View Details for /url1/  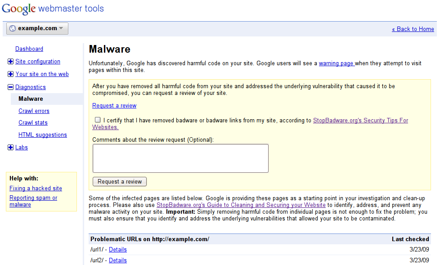[x=118, y=250]
